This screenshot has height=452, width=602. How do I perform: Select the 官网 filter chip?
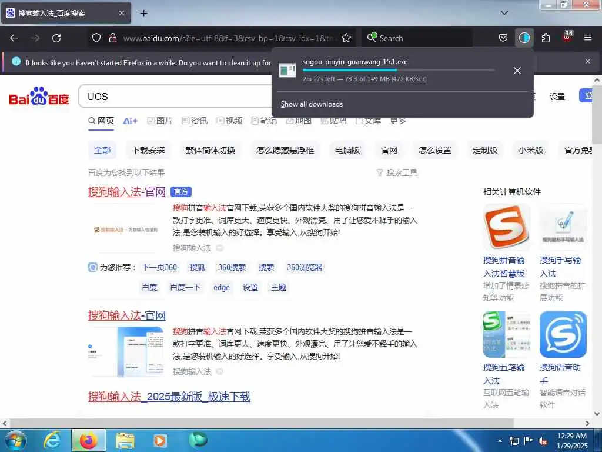pos(389,150)
